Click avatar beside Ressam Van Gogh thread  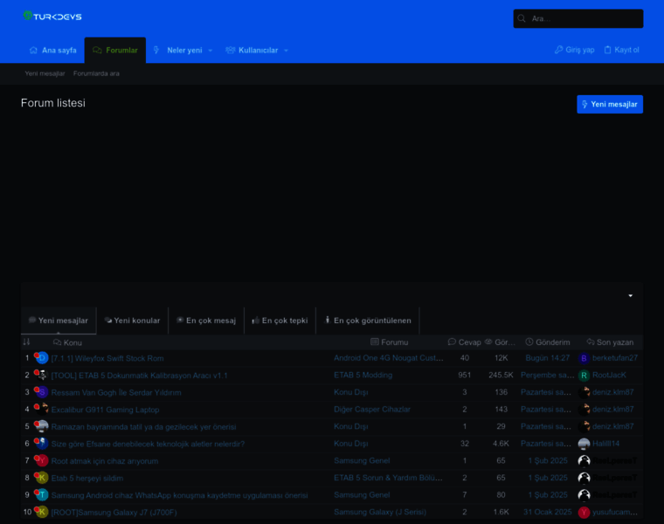(42, 392)
